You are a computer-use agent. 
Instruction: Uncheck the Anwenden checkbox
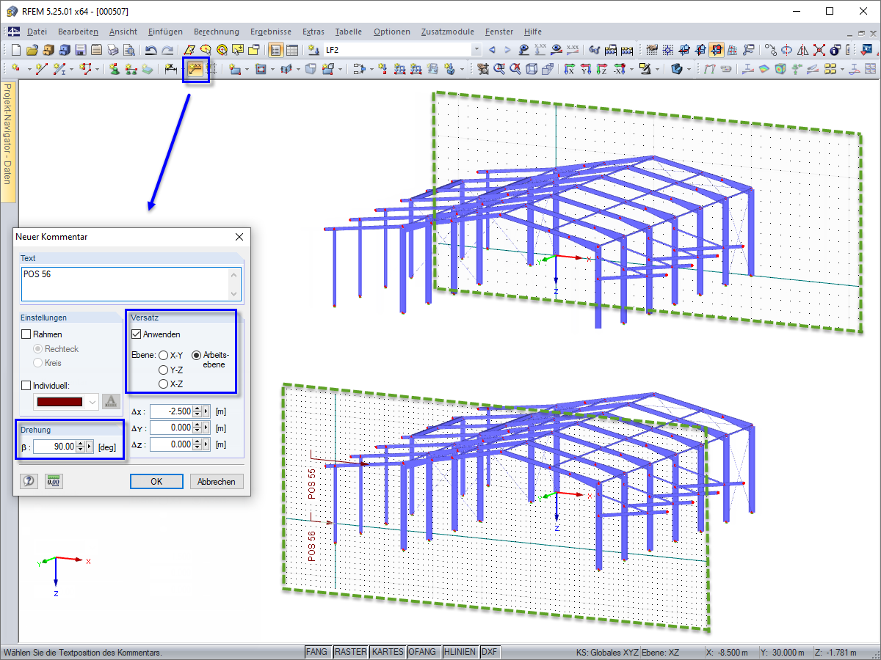click(x=136, y=334)
